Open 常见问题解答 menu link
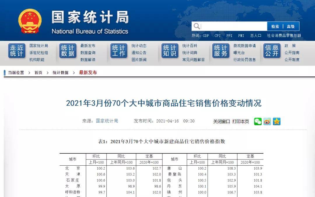Image resolution: width=315 pixels, height=197 pixels. pos(194,60)
